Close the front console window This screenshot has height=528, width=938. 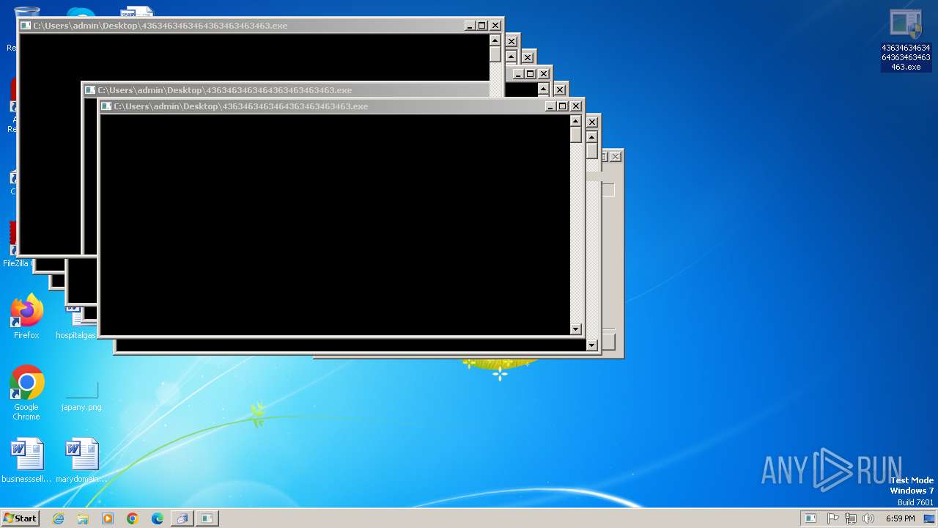coord(576,106)
